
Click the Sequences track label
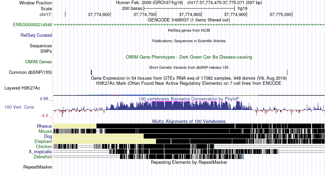tap(41, 46)
